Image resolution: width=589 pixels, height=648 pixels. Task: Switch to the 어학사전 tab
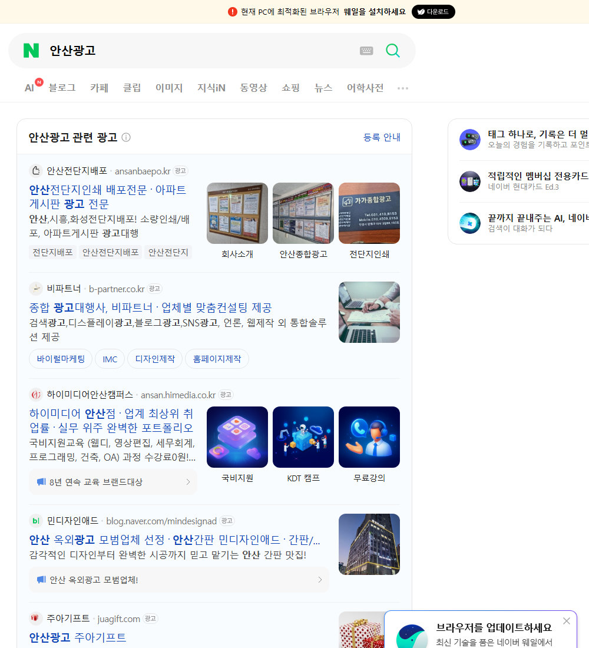pos(365,88)
